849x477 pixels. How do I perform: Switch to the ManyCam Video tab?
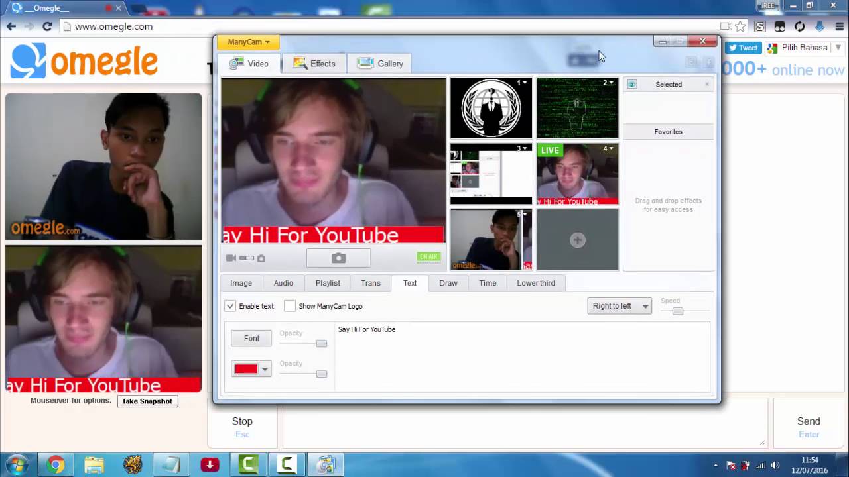pos(249,64)
